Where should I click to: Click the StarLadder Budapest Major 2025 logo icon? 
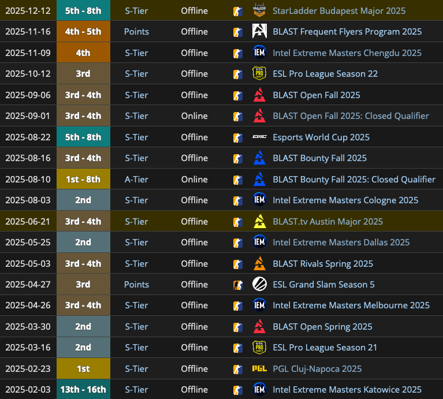(259, 10)
